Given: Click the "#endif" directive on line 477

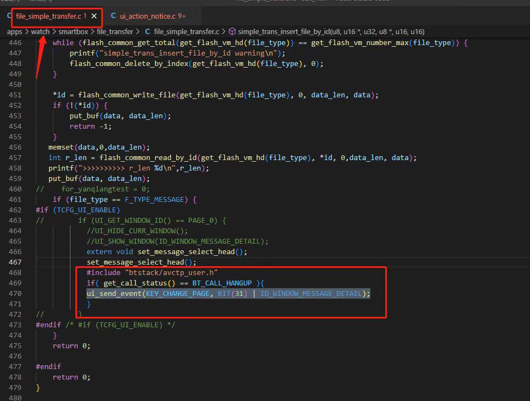Looking at the screenshot, I should [x=48, y=366].
